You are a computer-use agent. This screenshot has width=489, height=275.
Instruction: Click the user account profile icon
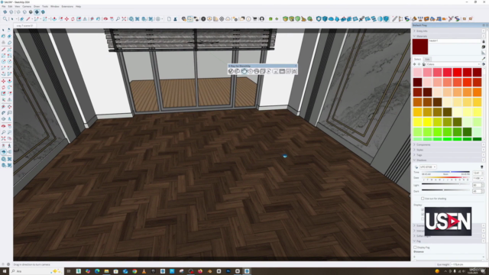(262, 19)
